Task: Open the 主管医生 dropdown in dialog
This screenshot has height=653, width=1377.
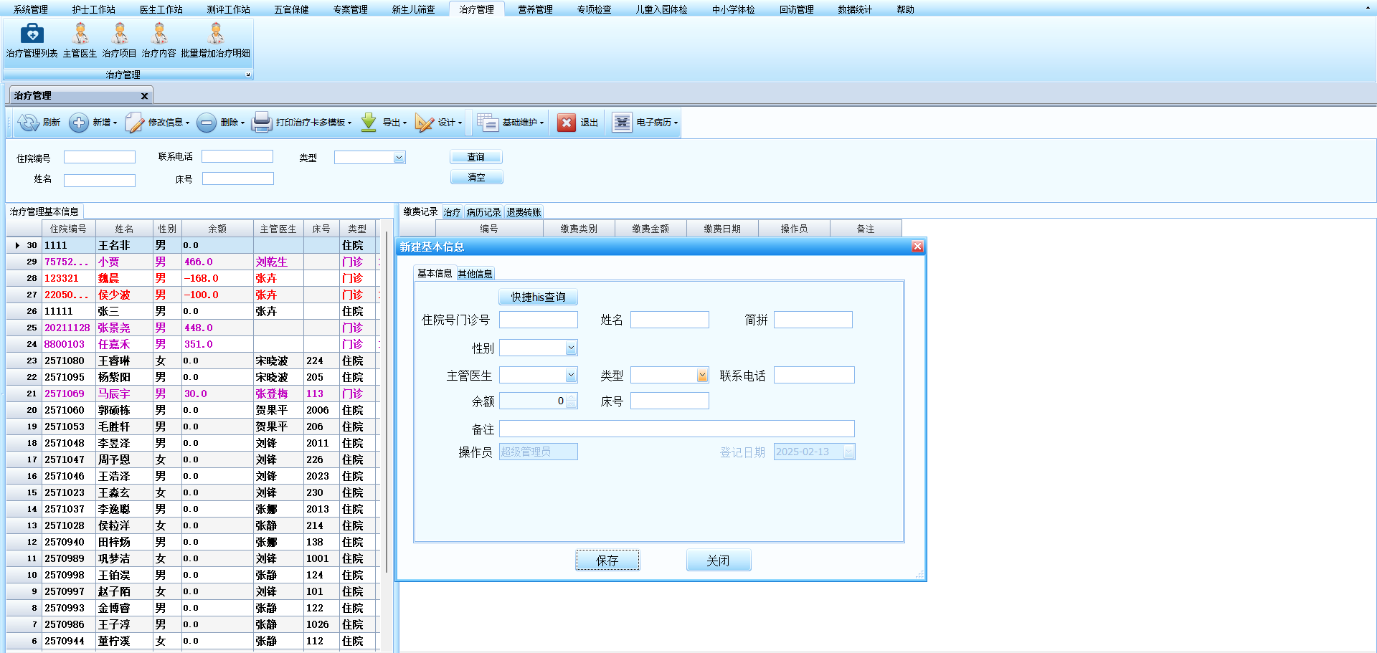Action: pos(571,376)
